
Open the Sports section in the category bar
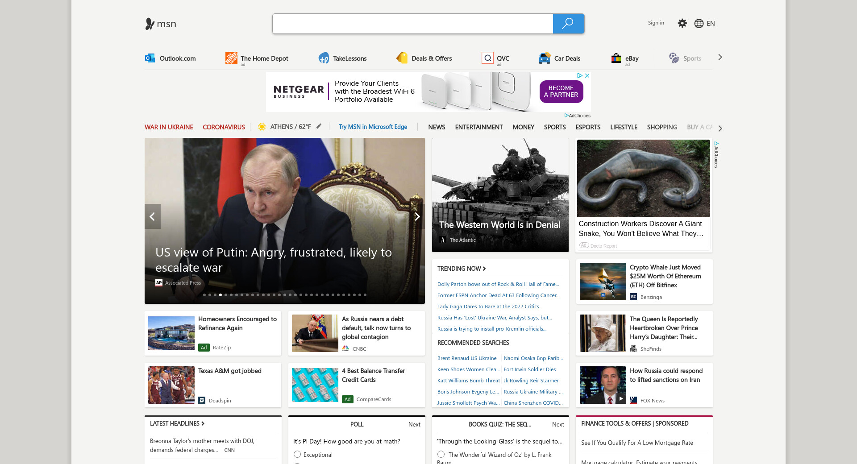coord(555,127)
